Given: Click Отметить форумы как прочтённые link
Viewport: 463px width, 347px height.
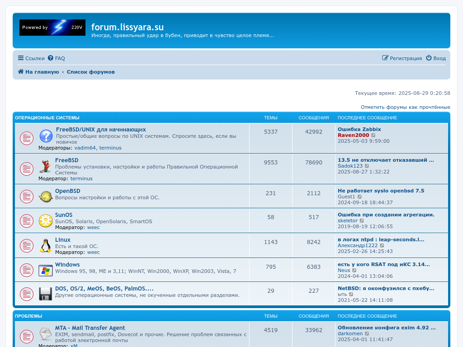Looking at the screenshot, I should pos(405,107).
